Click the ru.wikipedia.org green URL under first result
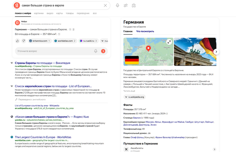Screen dimensions: 236x152 (x=23, y=66)
